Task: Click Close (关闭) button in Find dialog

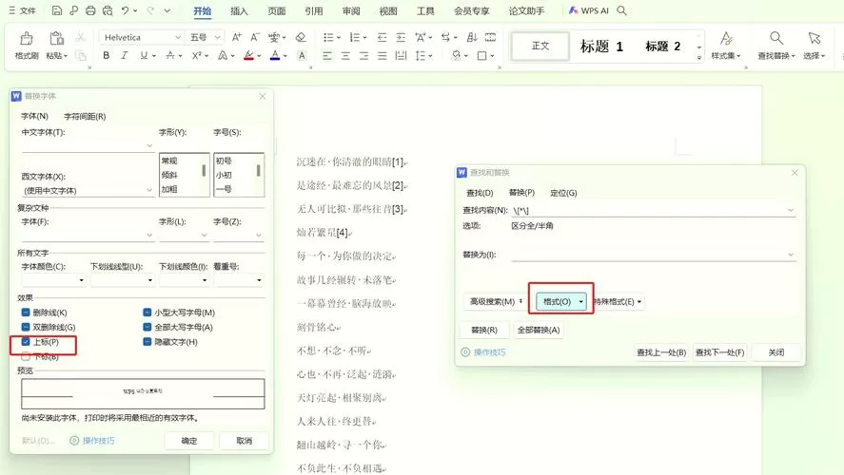Action: [775, 352]
